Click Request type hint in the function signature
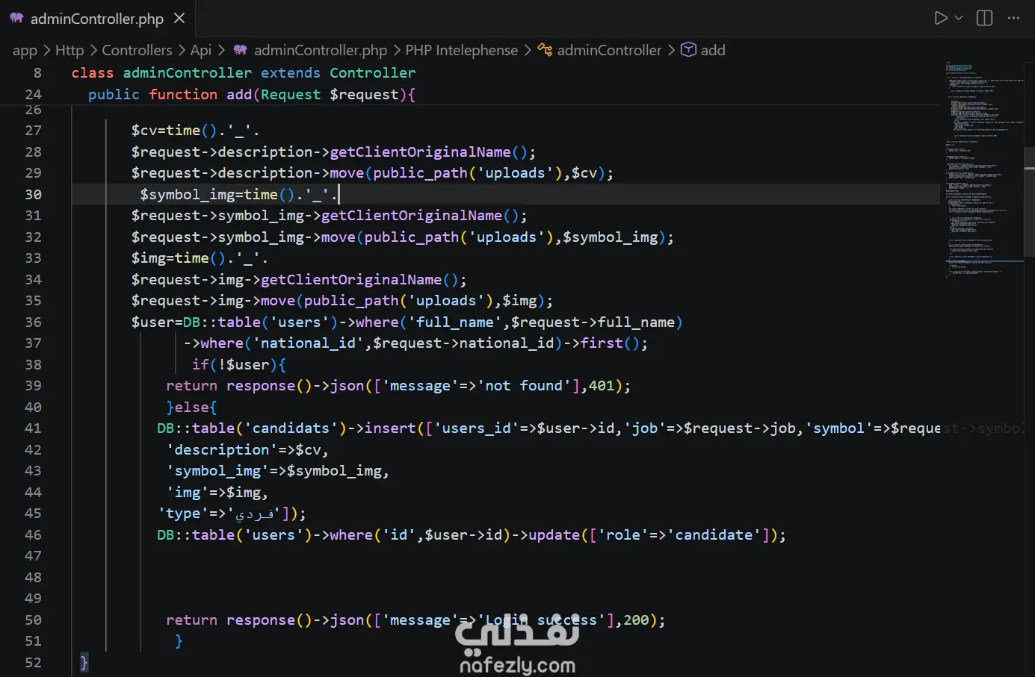The width and height of the screenshot is (1035, 677). [291, 95]
